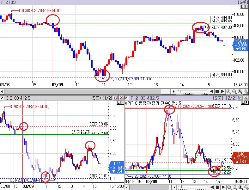This screenshot has width=249, height=190.
Task: Click right scroll arrow under P 2103 chart
Action: [174, 187]
